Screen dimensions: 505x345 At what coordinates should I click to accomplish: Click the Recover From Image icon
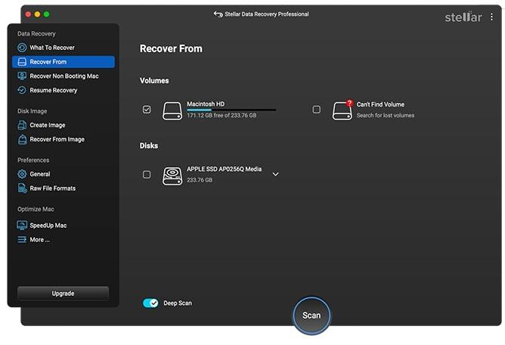22,139
